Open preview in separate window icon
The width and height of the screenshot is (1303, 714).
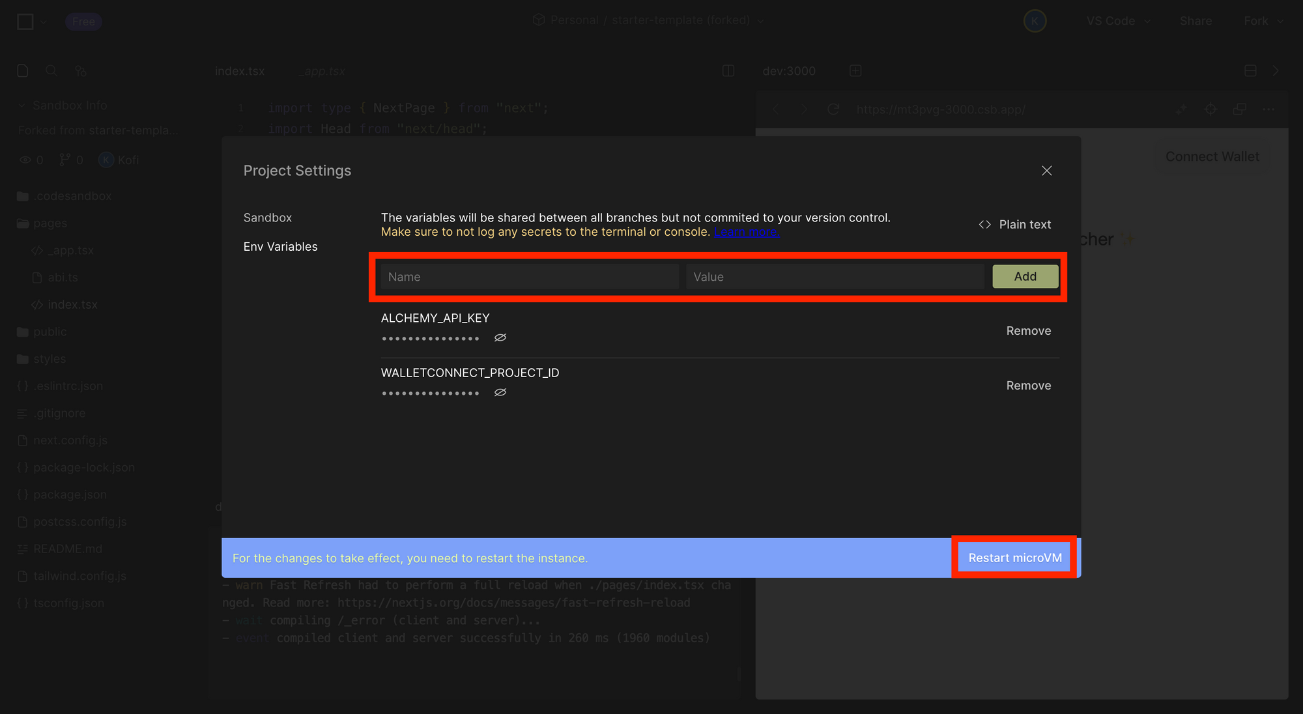(1239, 109)
